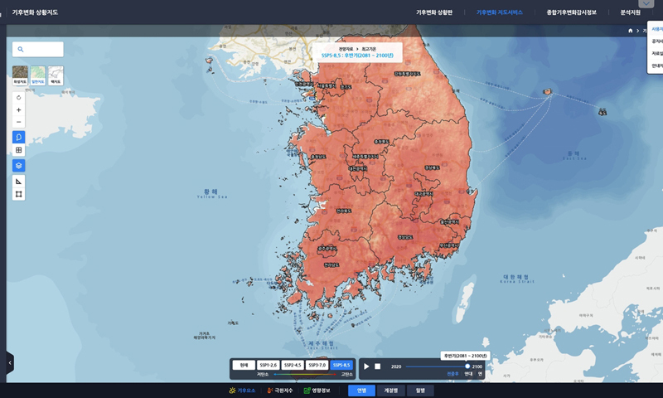Image resolution: width=663 pixels, height=398 pixels.
Task: Click the 극한지수 button
Action: pos(279,390)
